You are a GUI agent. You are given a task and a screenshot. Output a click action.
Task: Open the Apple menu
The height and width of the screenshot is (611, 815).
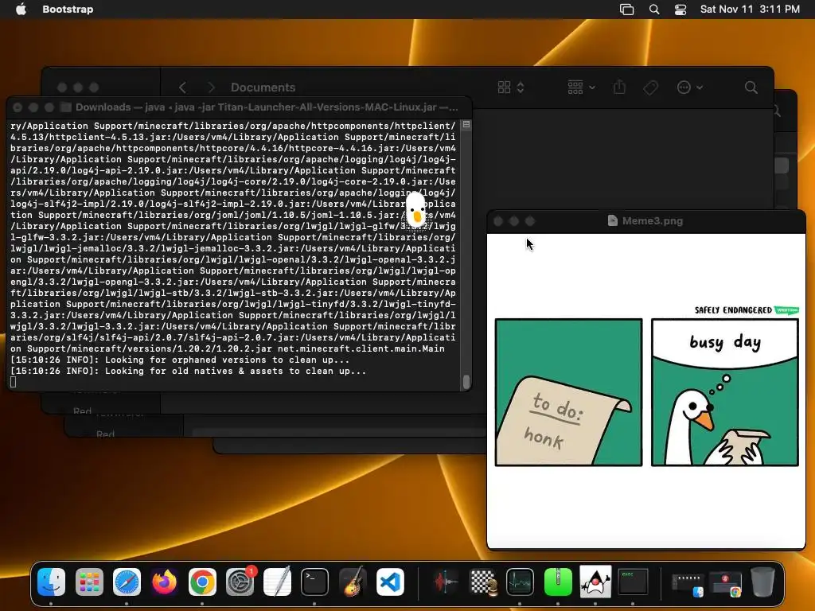coord(21,10)
